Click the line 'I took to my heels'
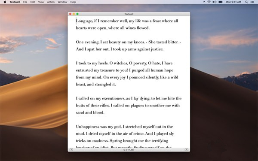258x161 pixels. pyautogui.click(x=124, y=63)
